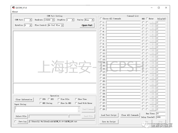
Task: Click the Input String text box
Action: click(46, 109)
